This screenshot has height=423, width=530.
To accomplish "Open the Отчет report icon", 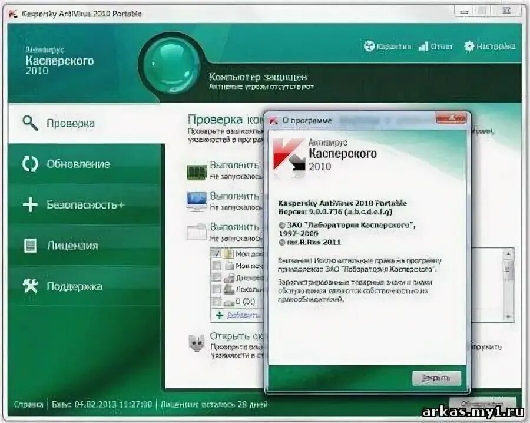I will 423,47.
